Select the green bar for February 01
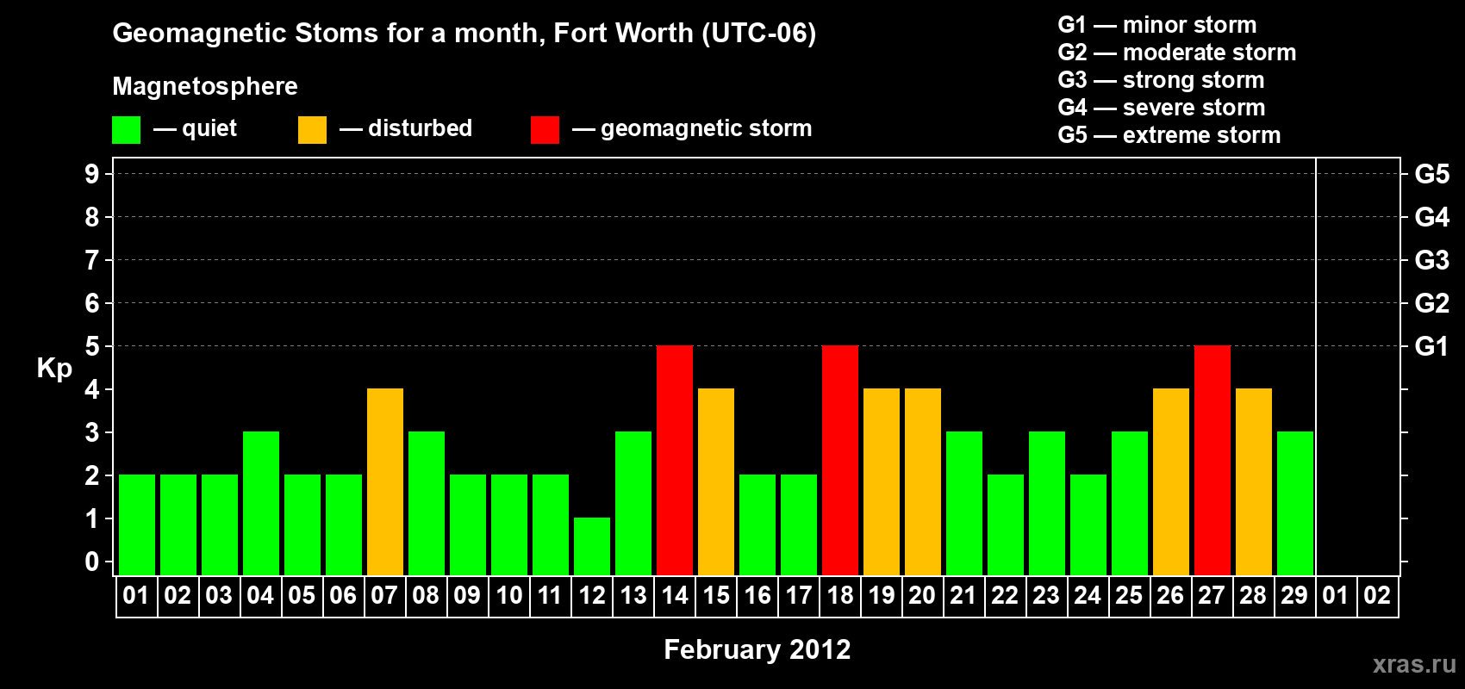This screenshot has height=689, width=1465. [x=137, y=525]
